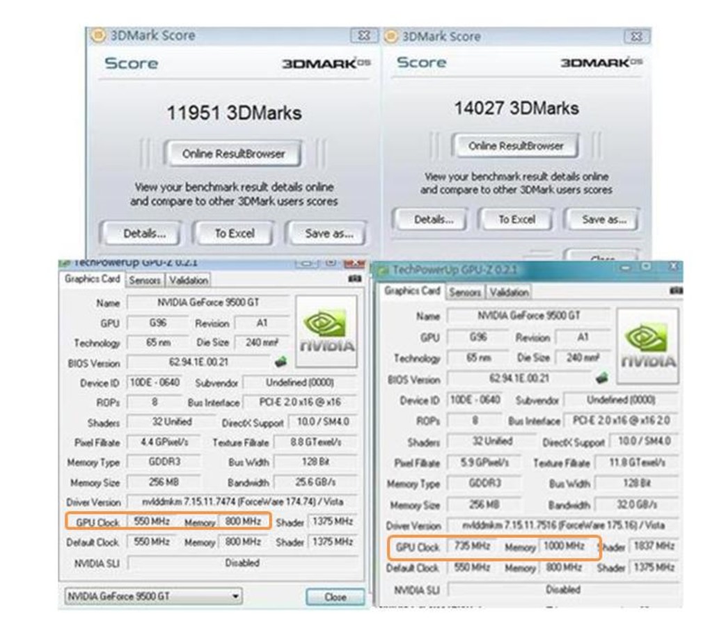The height and width of the screenshot is (626, 719).
Task: Click BIOS Version field in left GPU-Z
Action: pos(198,362)
